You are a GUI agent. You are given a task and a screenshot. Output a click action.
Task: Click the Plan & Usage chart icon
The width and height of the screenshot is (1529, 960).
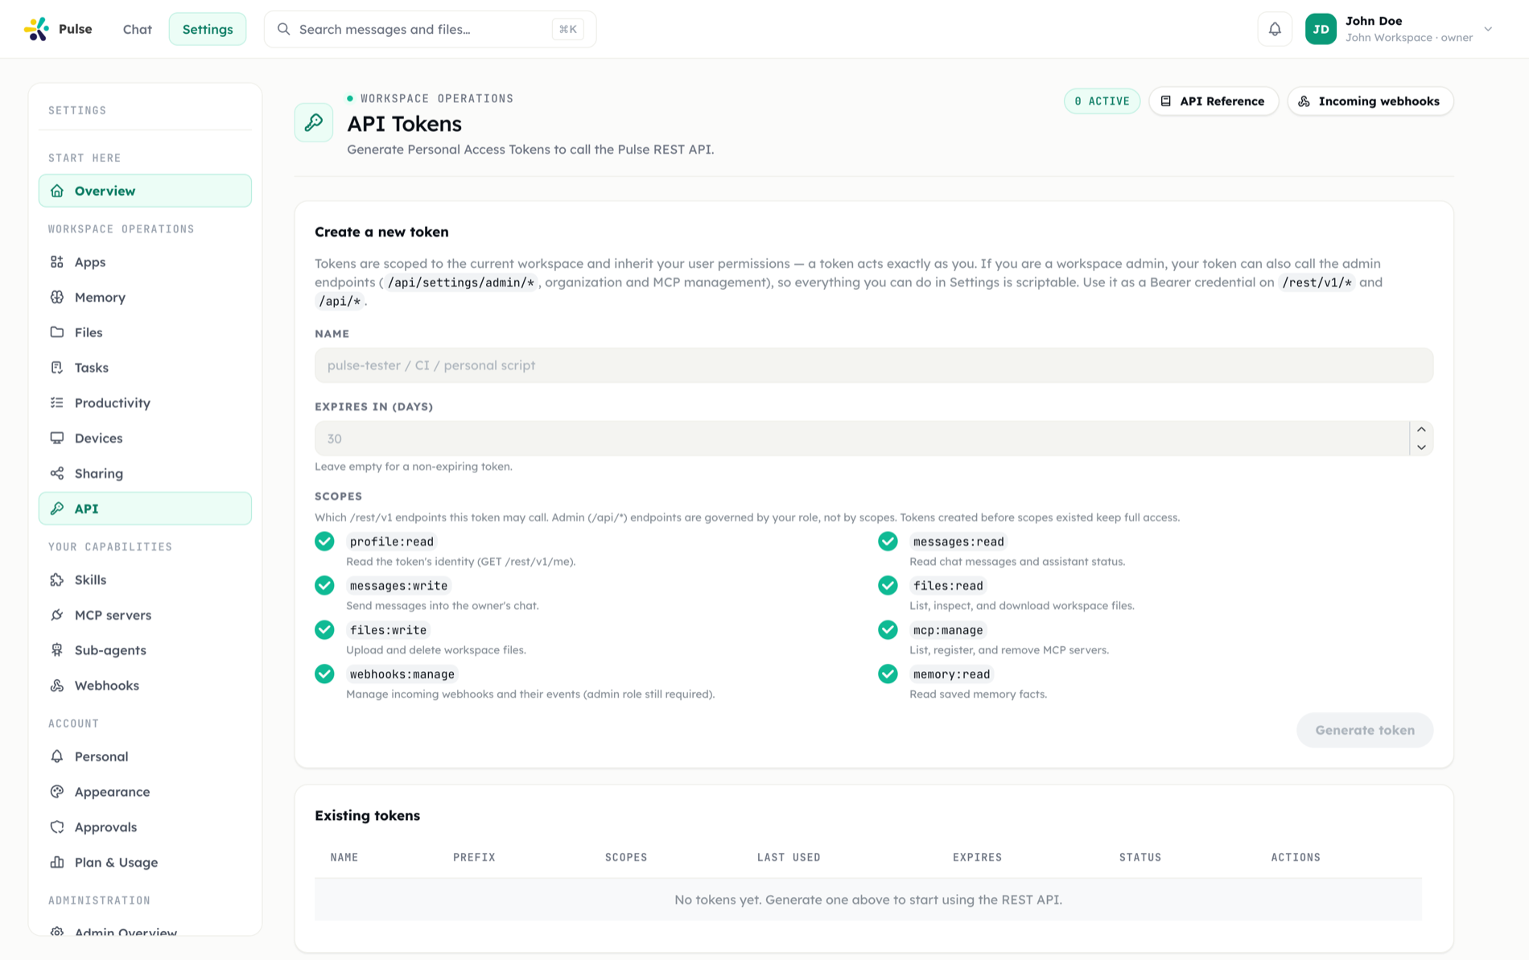[x=57, y=862]
